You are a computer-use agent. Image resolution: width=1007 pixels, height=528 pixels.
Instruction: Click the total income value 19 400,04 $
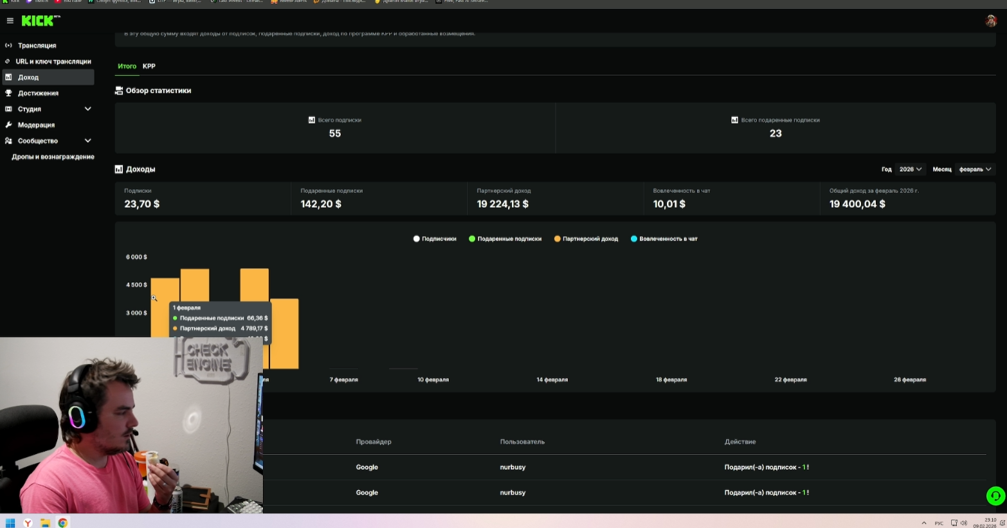pos(857,204)
